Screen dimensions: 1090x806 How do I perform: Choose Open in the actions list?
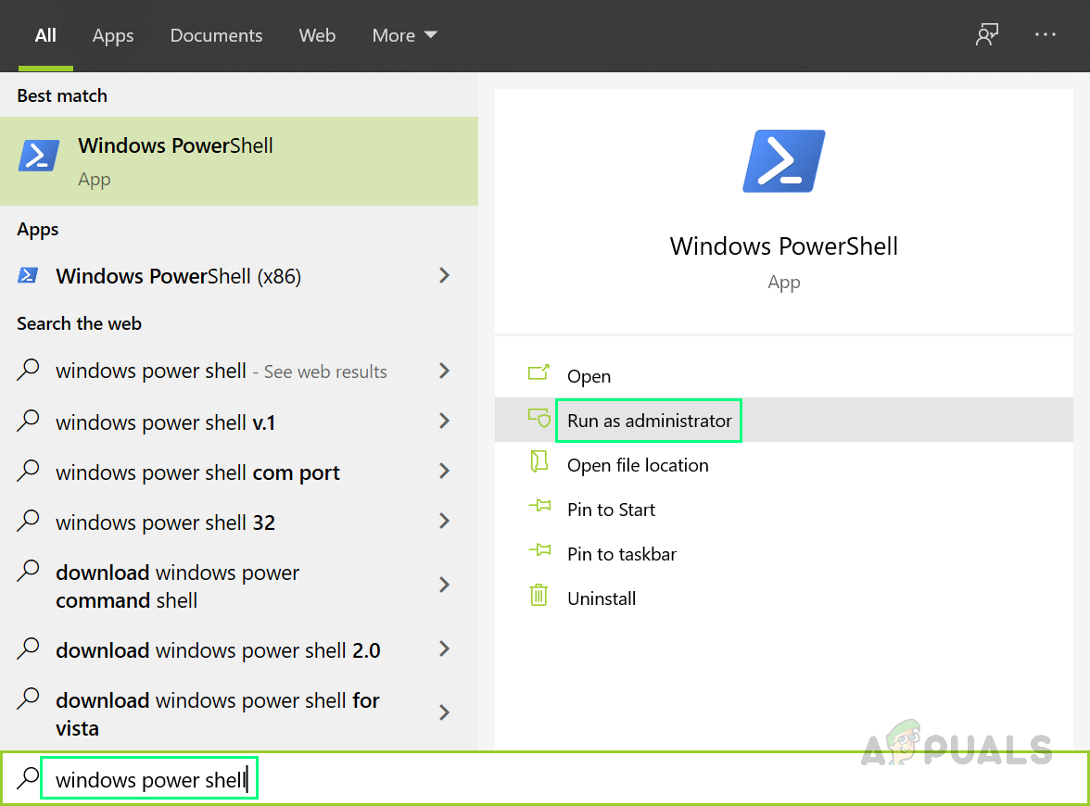pyautogui.click(x=783, y=376)
